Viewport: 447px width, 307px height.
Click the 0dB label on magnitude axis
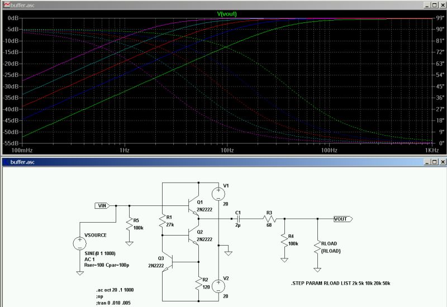coord(13,18)
